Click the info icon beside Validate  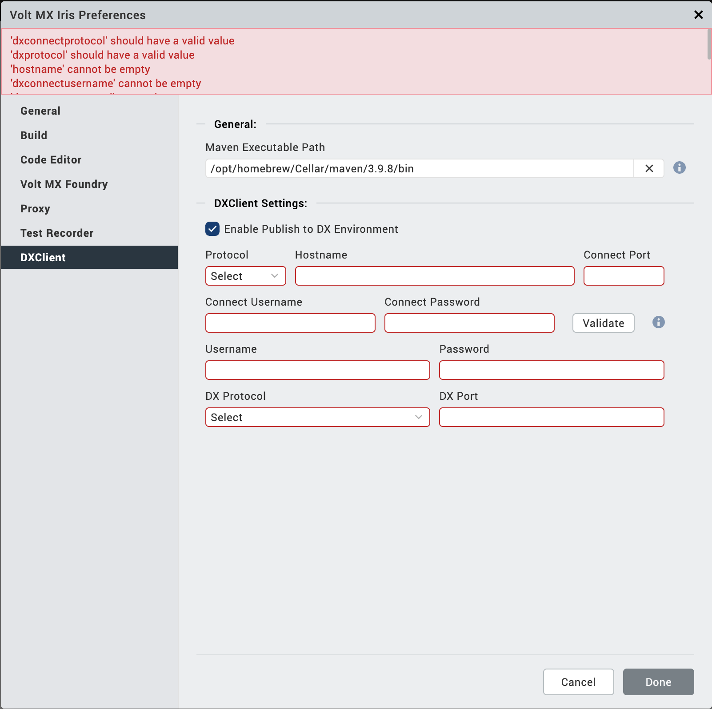pos(658,322)
